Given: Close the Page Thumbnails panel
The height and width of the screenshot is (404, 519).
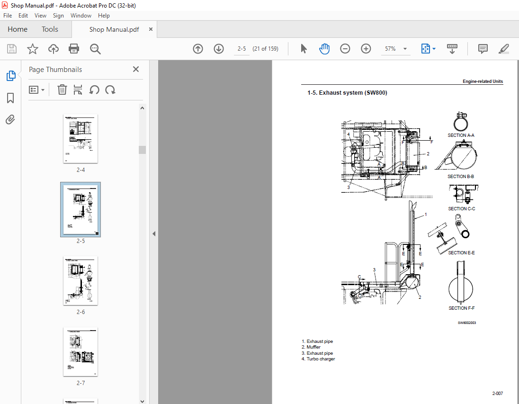Looking at the screenshot, I should 136,69.
